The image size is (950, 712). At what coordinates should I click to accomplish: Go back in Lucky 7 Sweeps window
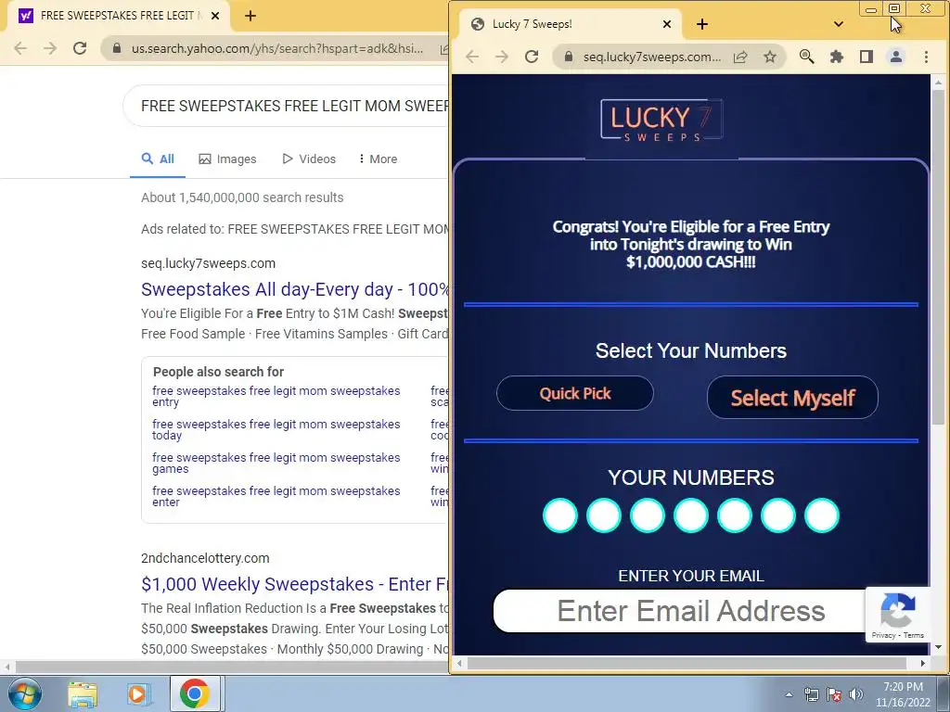point(472,57)
